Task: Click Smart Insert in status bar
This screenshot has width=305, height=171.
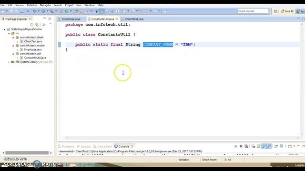Action: tap(209, 160)
